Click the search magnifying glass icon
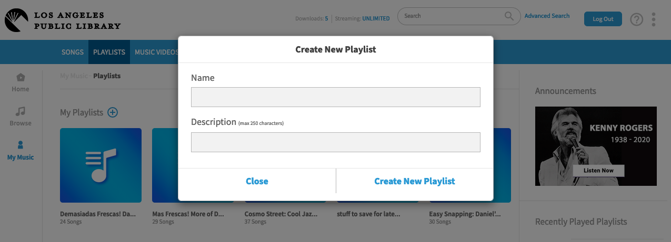Screen dimensions: 671x242 [509, 16]
